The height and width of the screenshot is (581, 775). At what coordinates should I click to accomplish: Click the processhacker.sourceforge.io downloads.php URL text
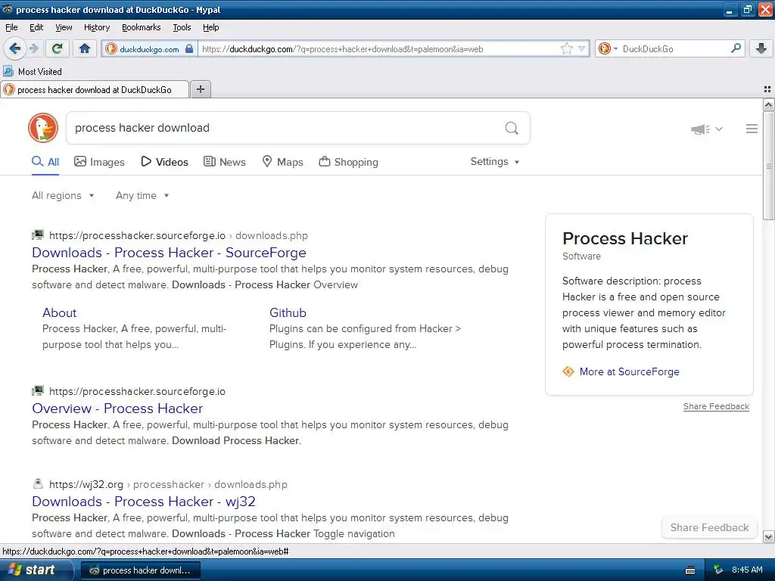click(x=179, y=236)
